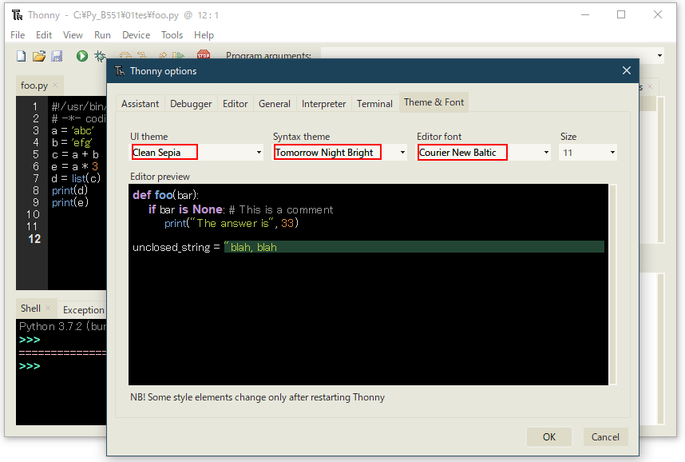Open the View menu
The height and width of the screenshot is (462, 685).
[x=73, y=35]
